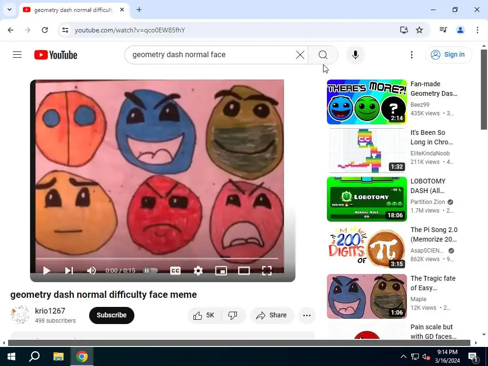Image resolution: width=488 pixels, height=366 pixels.
Task: Open network status tray icon
Action: click(x=415, y=356)
